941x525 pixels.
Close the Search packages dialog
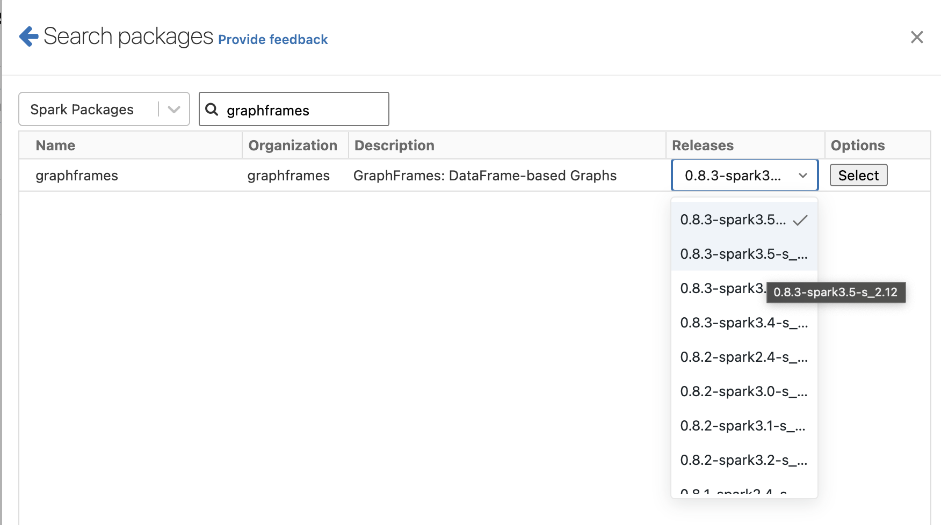click(916, 37)
